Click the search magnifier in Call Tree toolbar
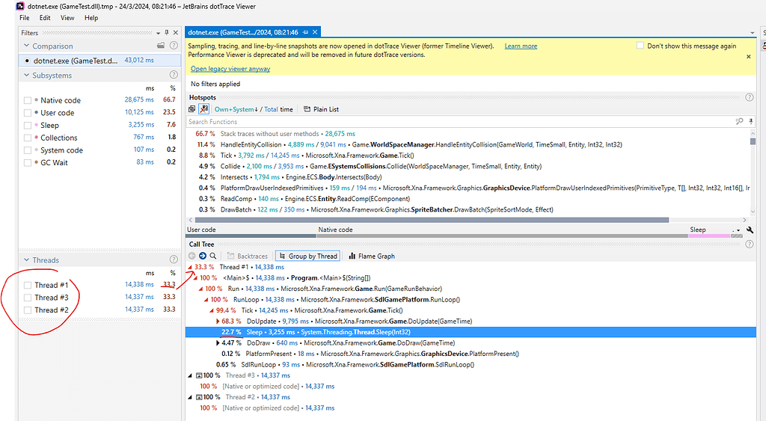This screenshot has height=421, width=766. point(213,256)
